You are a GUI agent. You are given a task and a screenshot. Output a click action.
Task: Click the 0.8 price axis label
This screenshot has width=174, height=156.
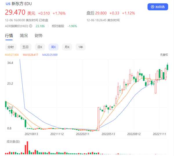[x=9, y=128]
